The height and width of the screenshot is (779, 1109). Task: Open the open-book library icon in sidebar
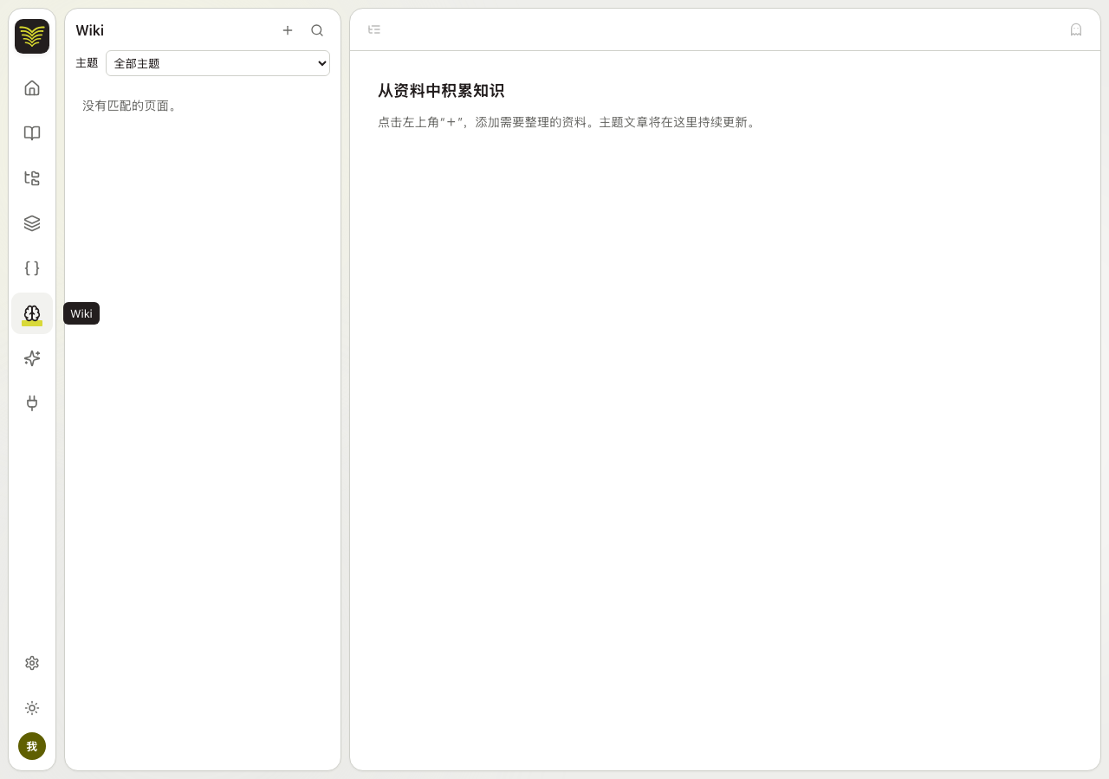(32, 133)
